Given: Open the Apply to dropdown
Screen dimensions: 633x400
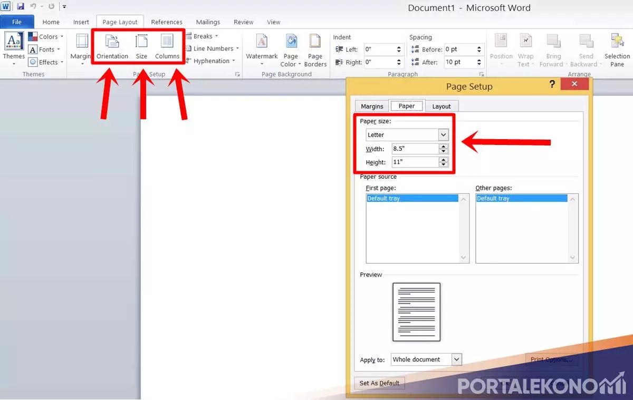Looking at the screenshot, I should (426, 359).
